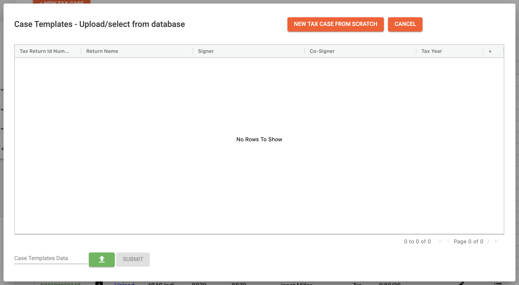
Task: Click the Page 0 of 0 indicator
Action: point(468,242)
